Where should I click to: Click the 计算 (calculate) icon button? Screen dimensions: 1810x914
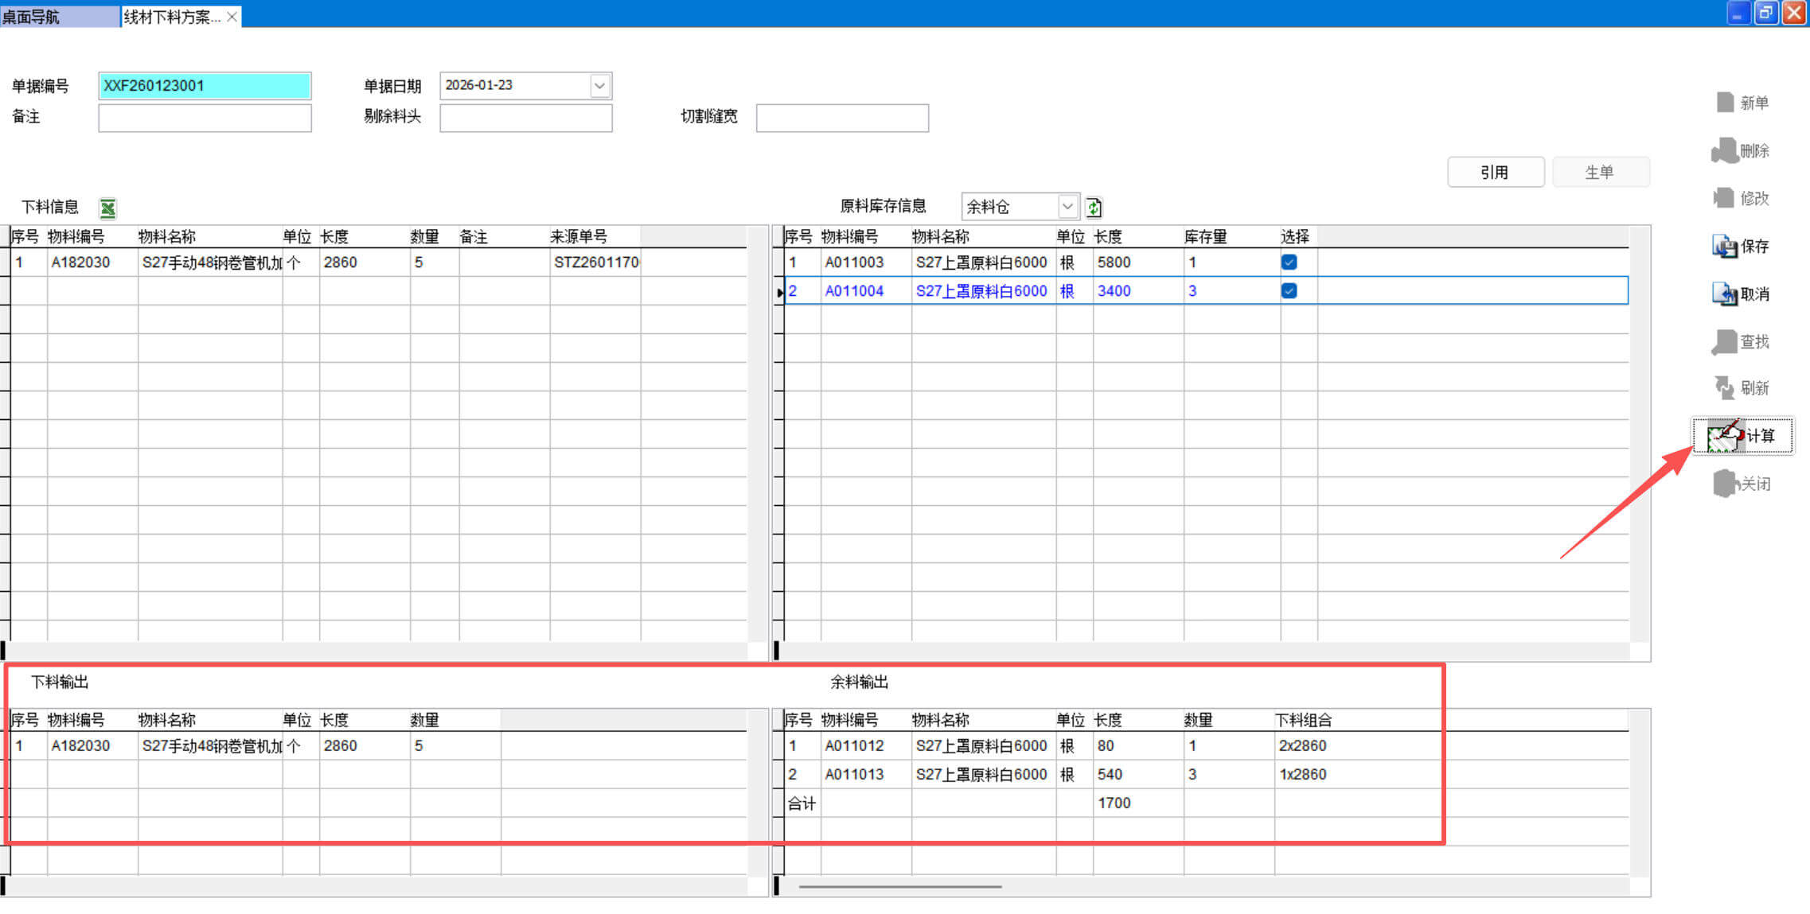click(1725, 436)
